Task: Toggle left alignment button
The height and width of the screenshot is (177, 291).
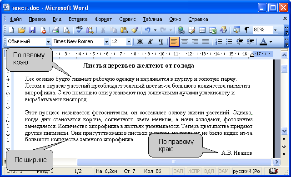Action: click(174, 42)
